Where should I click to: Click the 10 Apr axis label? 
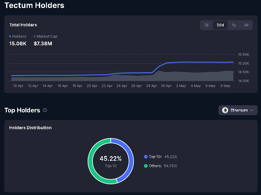click(x=18, y=86)
